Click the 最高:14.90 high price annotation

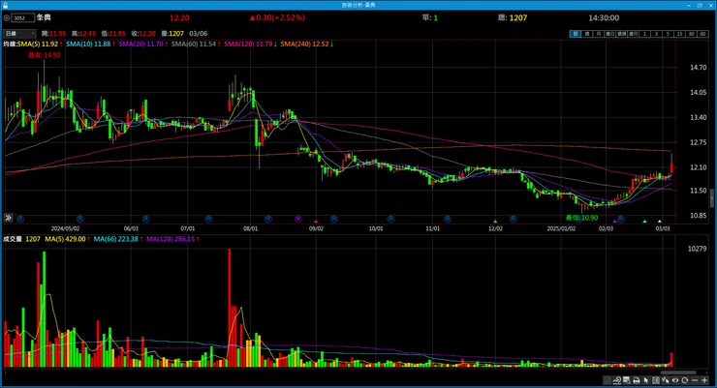click(x=45, y=55)
